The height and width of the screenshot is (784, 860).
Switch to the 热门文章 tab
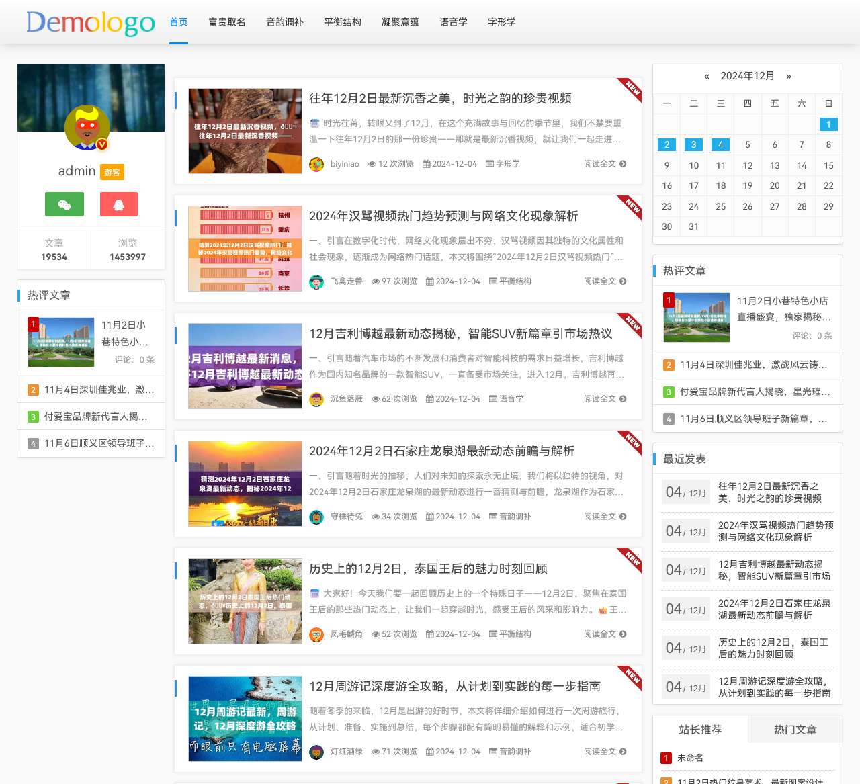795,728
